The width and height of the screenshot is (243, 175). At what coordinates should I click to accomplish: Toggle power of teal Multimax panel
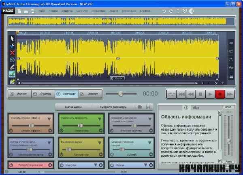point(112,154)
